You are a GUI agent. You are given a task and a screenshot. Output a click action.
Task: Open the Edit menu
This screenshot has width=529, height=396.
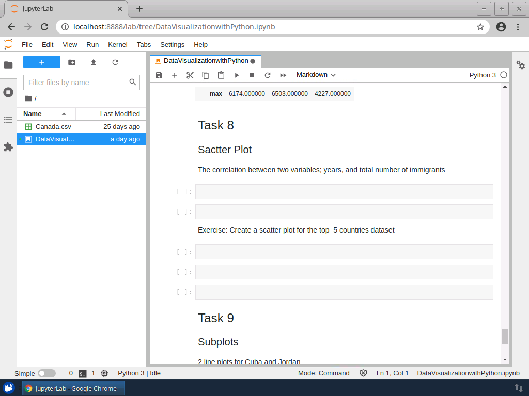pos(48,45)
